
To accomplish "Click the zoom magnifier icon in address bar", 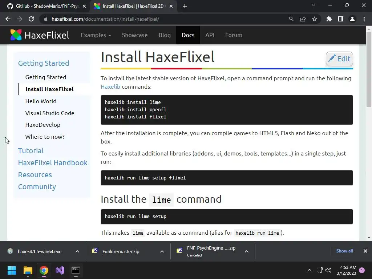I will [x=291, y=19].
